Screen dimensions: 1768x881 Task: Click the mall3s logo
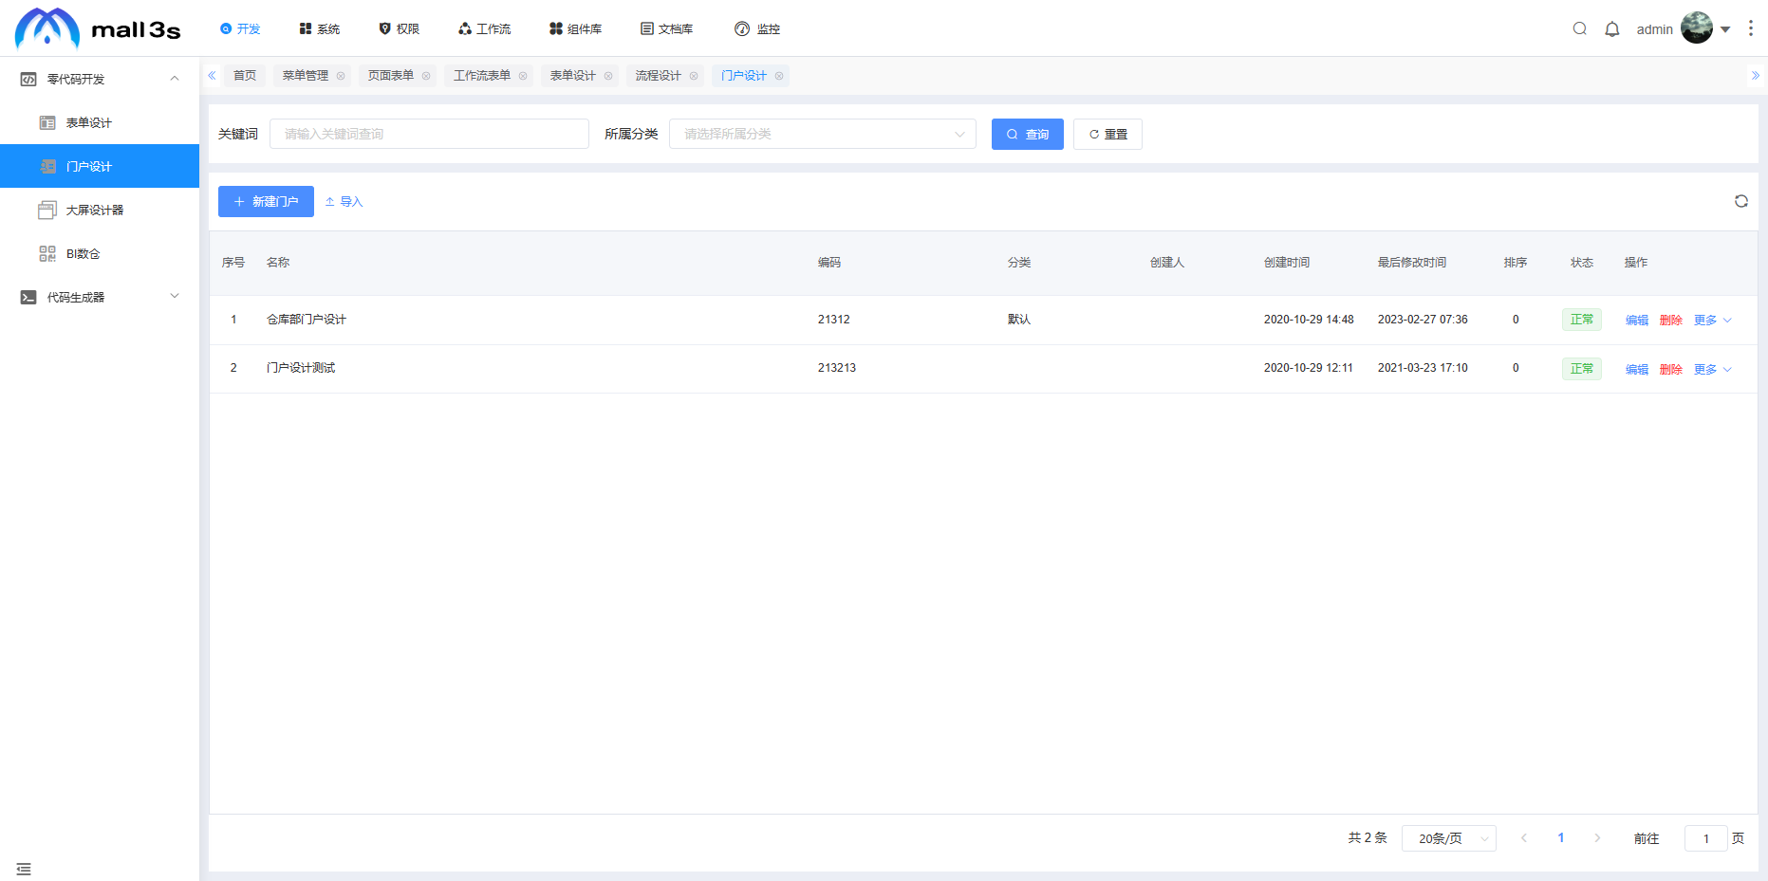click(98, 28)
